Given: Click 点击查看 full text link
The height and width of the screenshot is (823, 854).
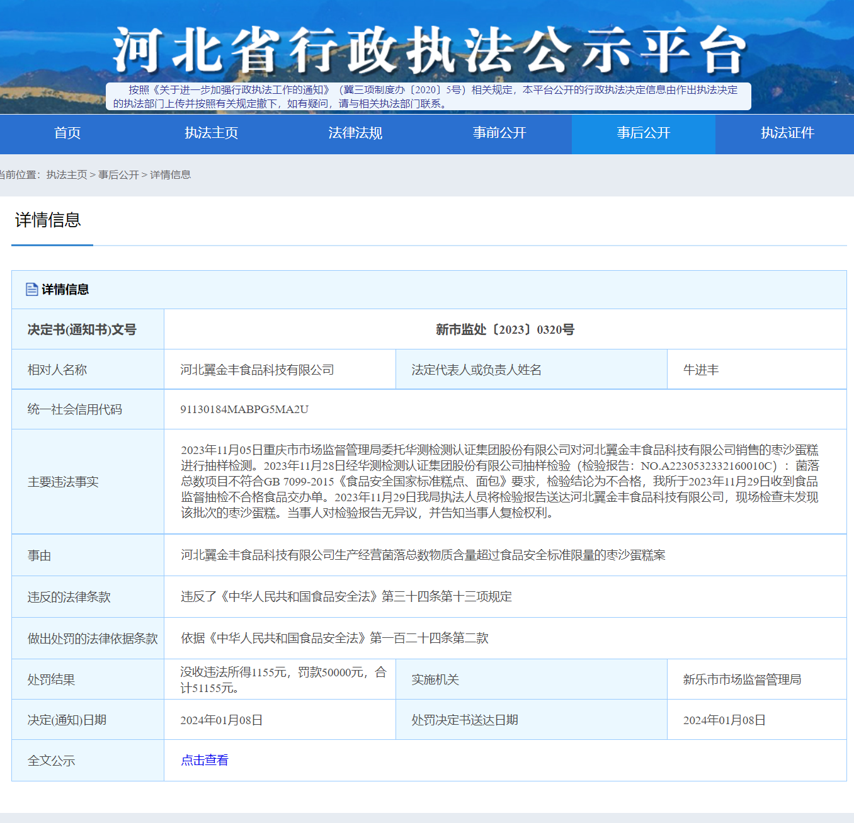Looking at the screenshot, I should 205,761.
